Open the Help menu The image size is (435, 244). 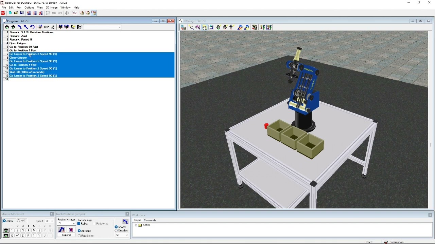pyautogui.click(x=76, y=7)
